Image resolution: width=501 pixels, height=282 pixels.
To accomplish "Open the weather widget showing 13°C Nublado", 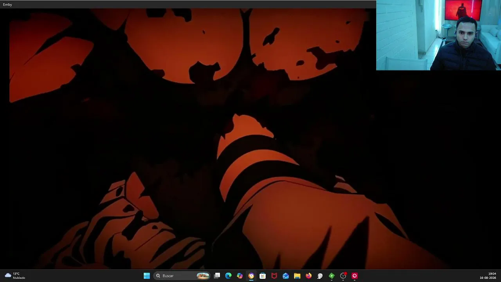I will [x=15, y=276].
